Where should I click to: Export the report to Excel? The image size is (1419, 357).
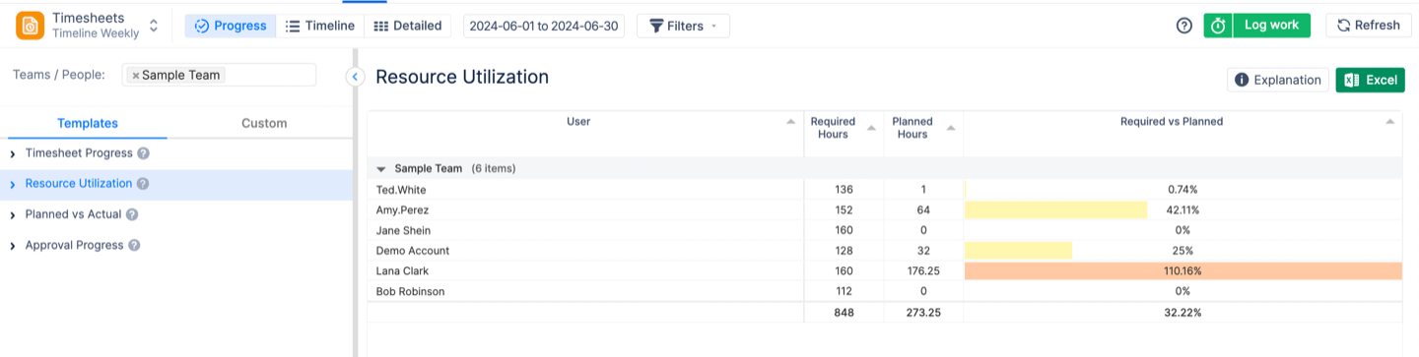(1370, 80)
